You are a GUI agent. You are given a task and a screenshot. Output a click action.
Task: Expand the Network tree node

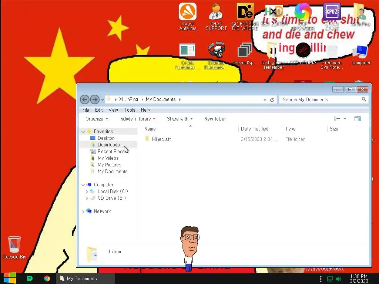pos(83,212)
